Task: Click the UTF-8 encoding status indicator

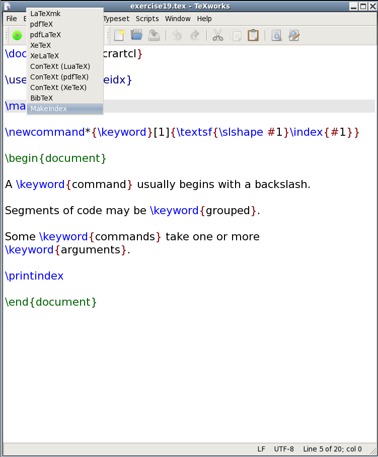Action: [x=284, y=449]
